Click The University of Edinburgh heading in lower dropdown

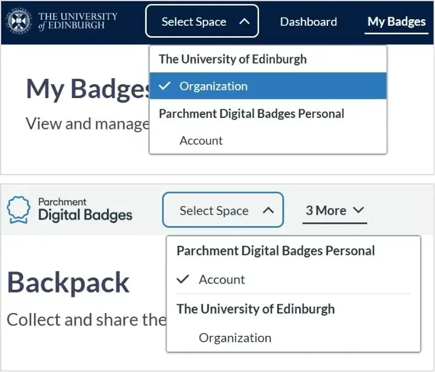tap(256, 309)
